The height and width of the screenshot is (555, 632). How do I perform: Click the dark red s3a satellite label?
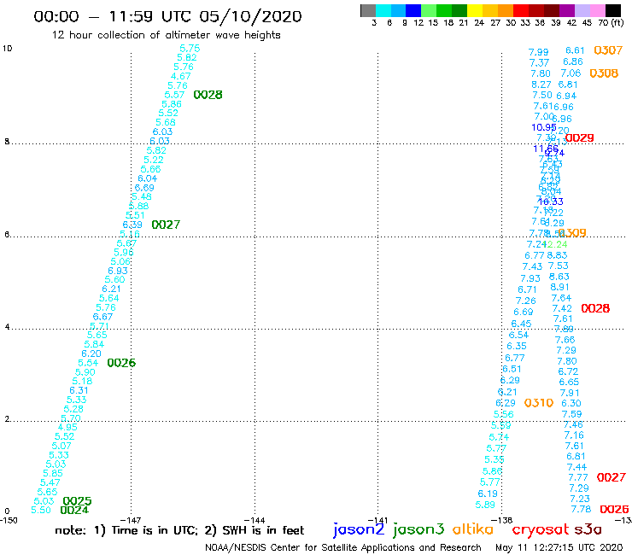click(588, 529)
